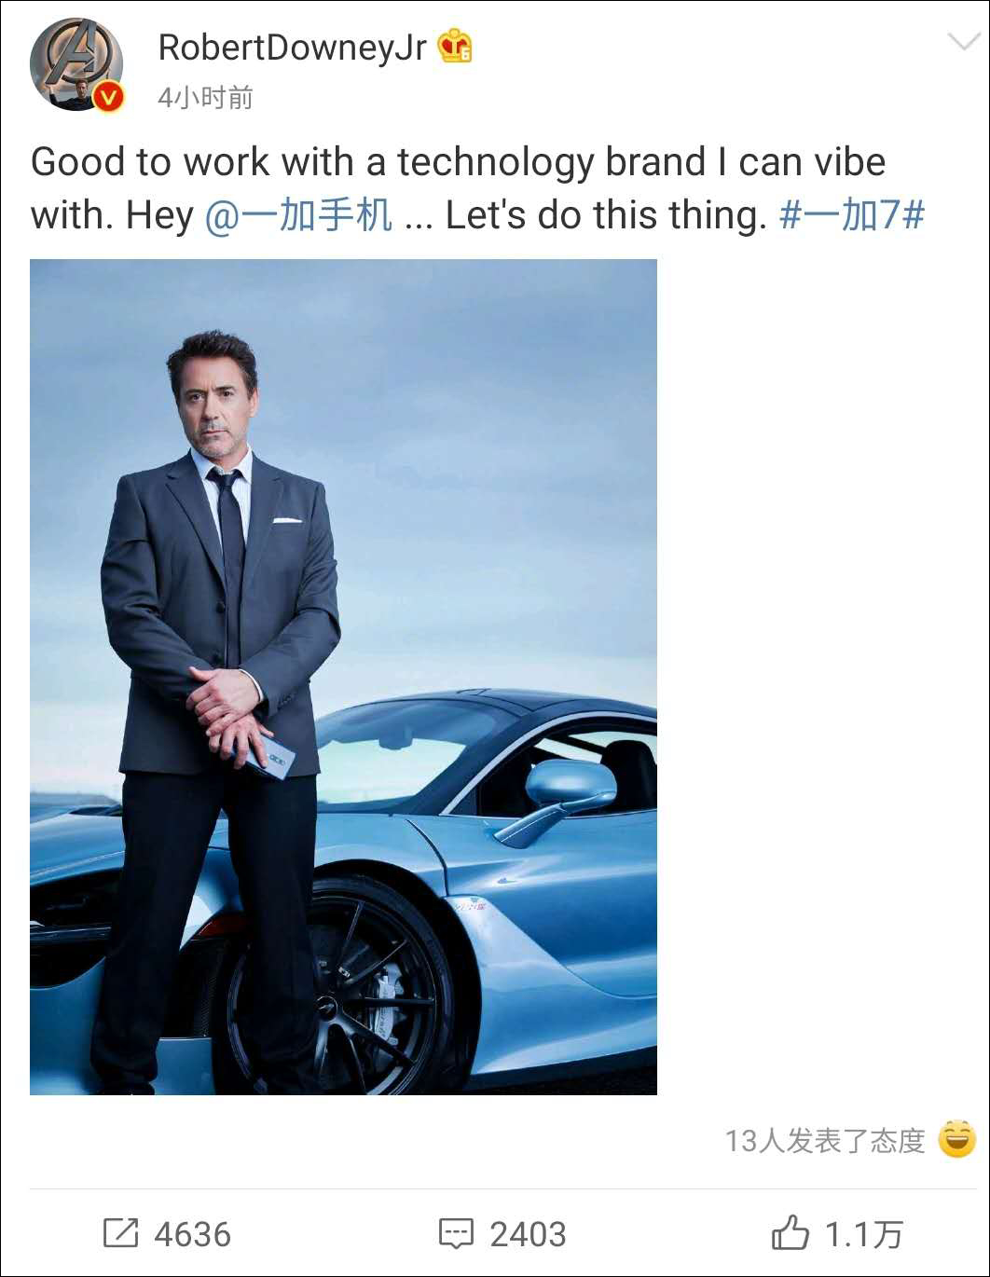The width and height of the screenshot is (990, 1277).
Task: Click the "Let's do this thing." text
Action: [x=606, y=215]
